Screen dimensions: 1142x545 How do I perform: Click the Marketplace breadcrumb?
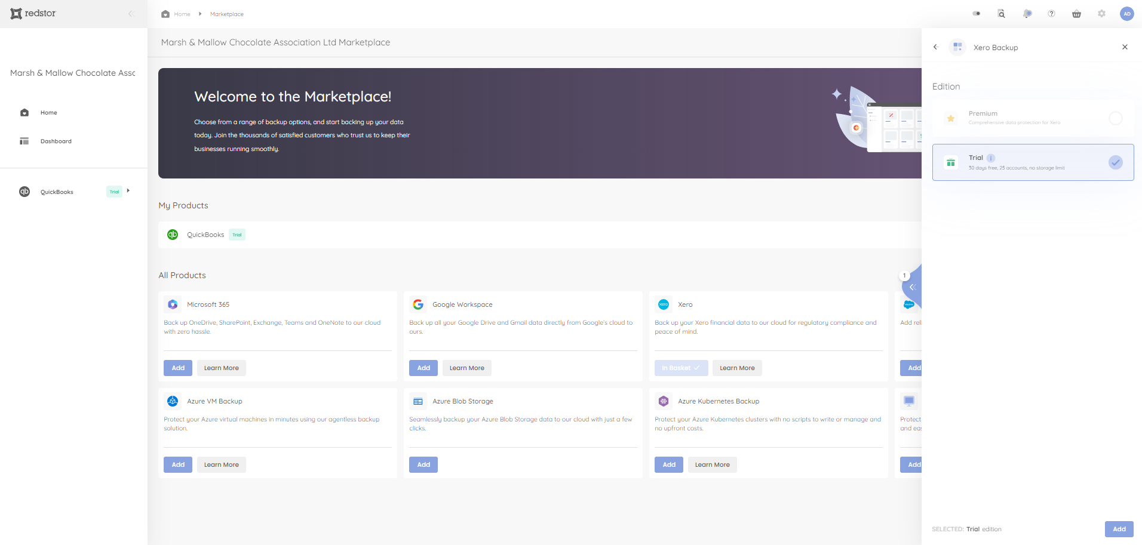(x=227, y=14)
